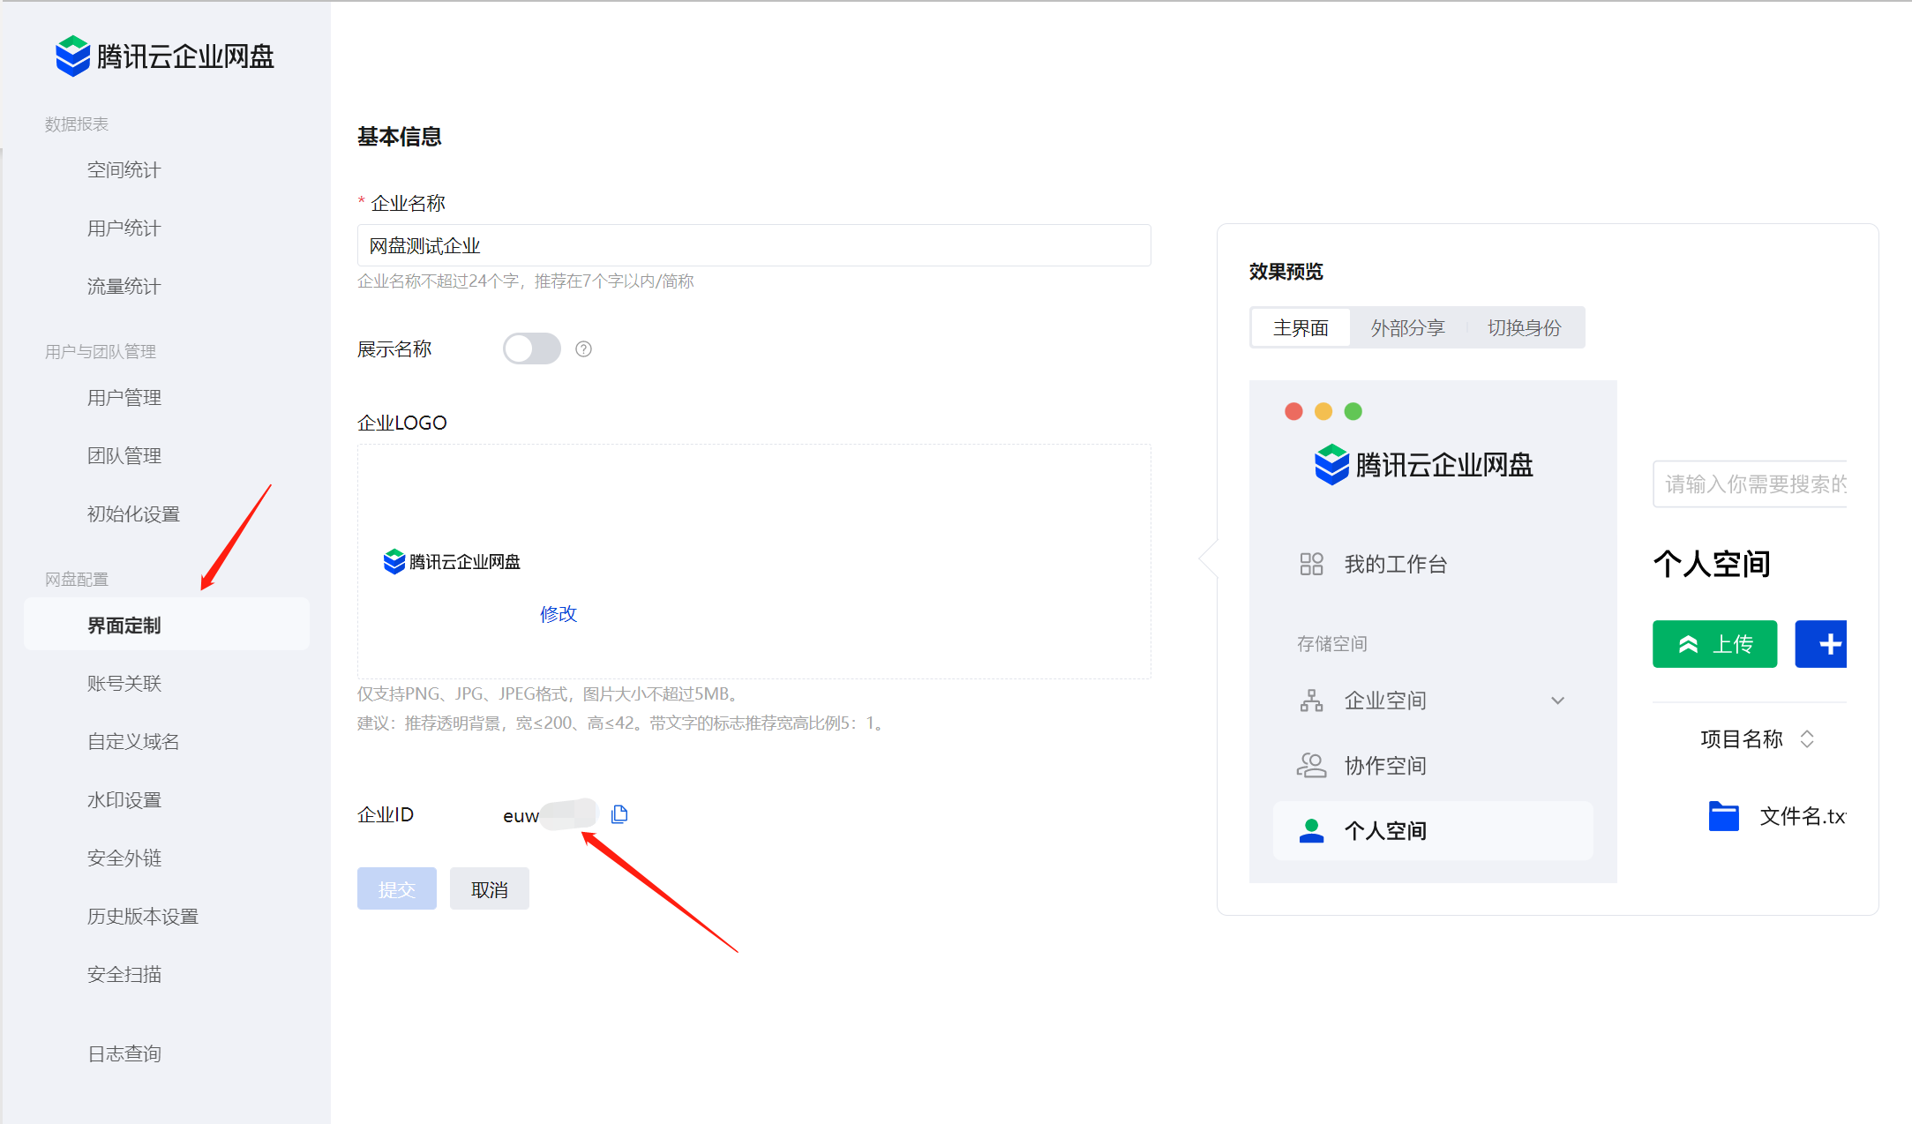1912x1124 pixels.
Task: Open 安全外链 in sidebar
Action: pyautogui.click(x=124, y=858)
